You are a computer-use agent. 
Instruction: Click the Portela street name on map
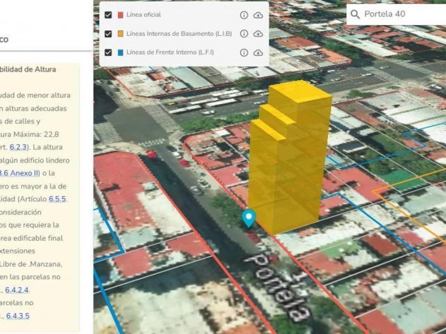[278, 287]
